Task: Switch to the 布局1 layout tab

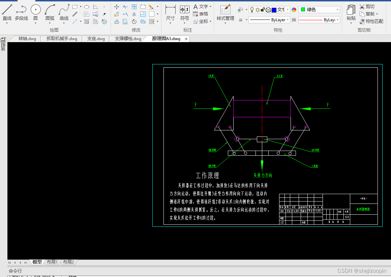Action: [x=52, y=262]
